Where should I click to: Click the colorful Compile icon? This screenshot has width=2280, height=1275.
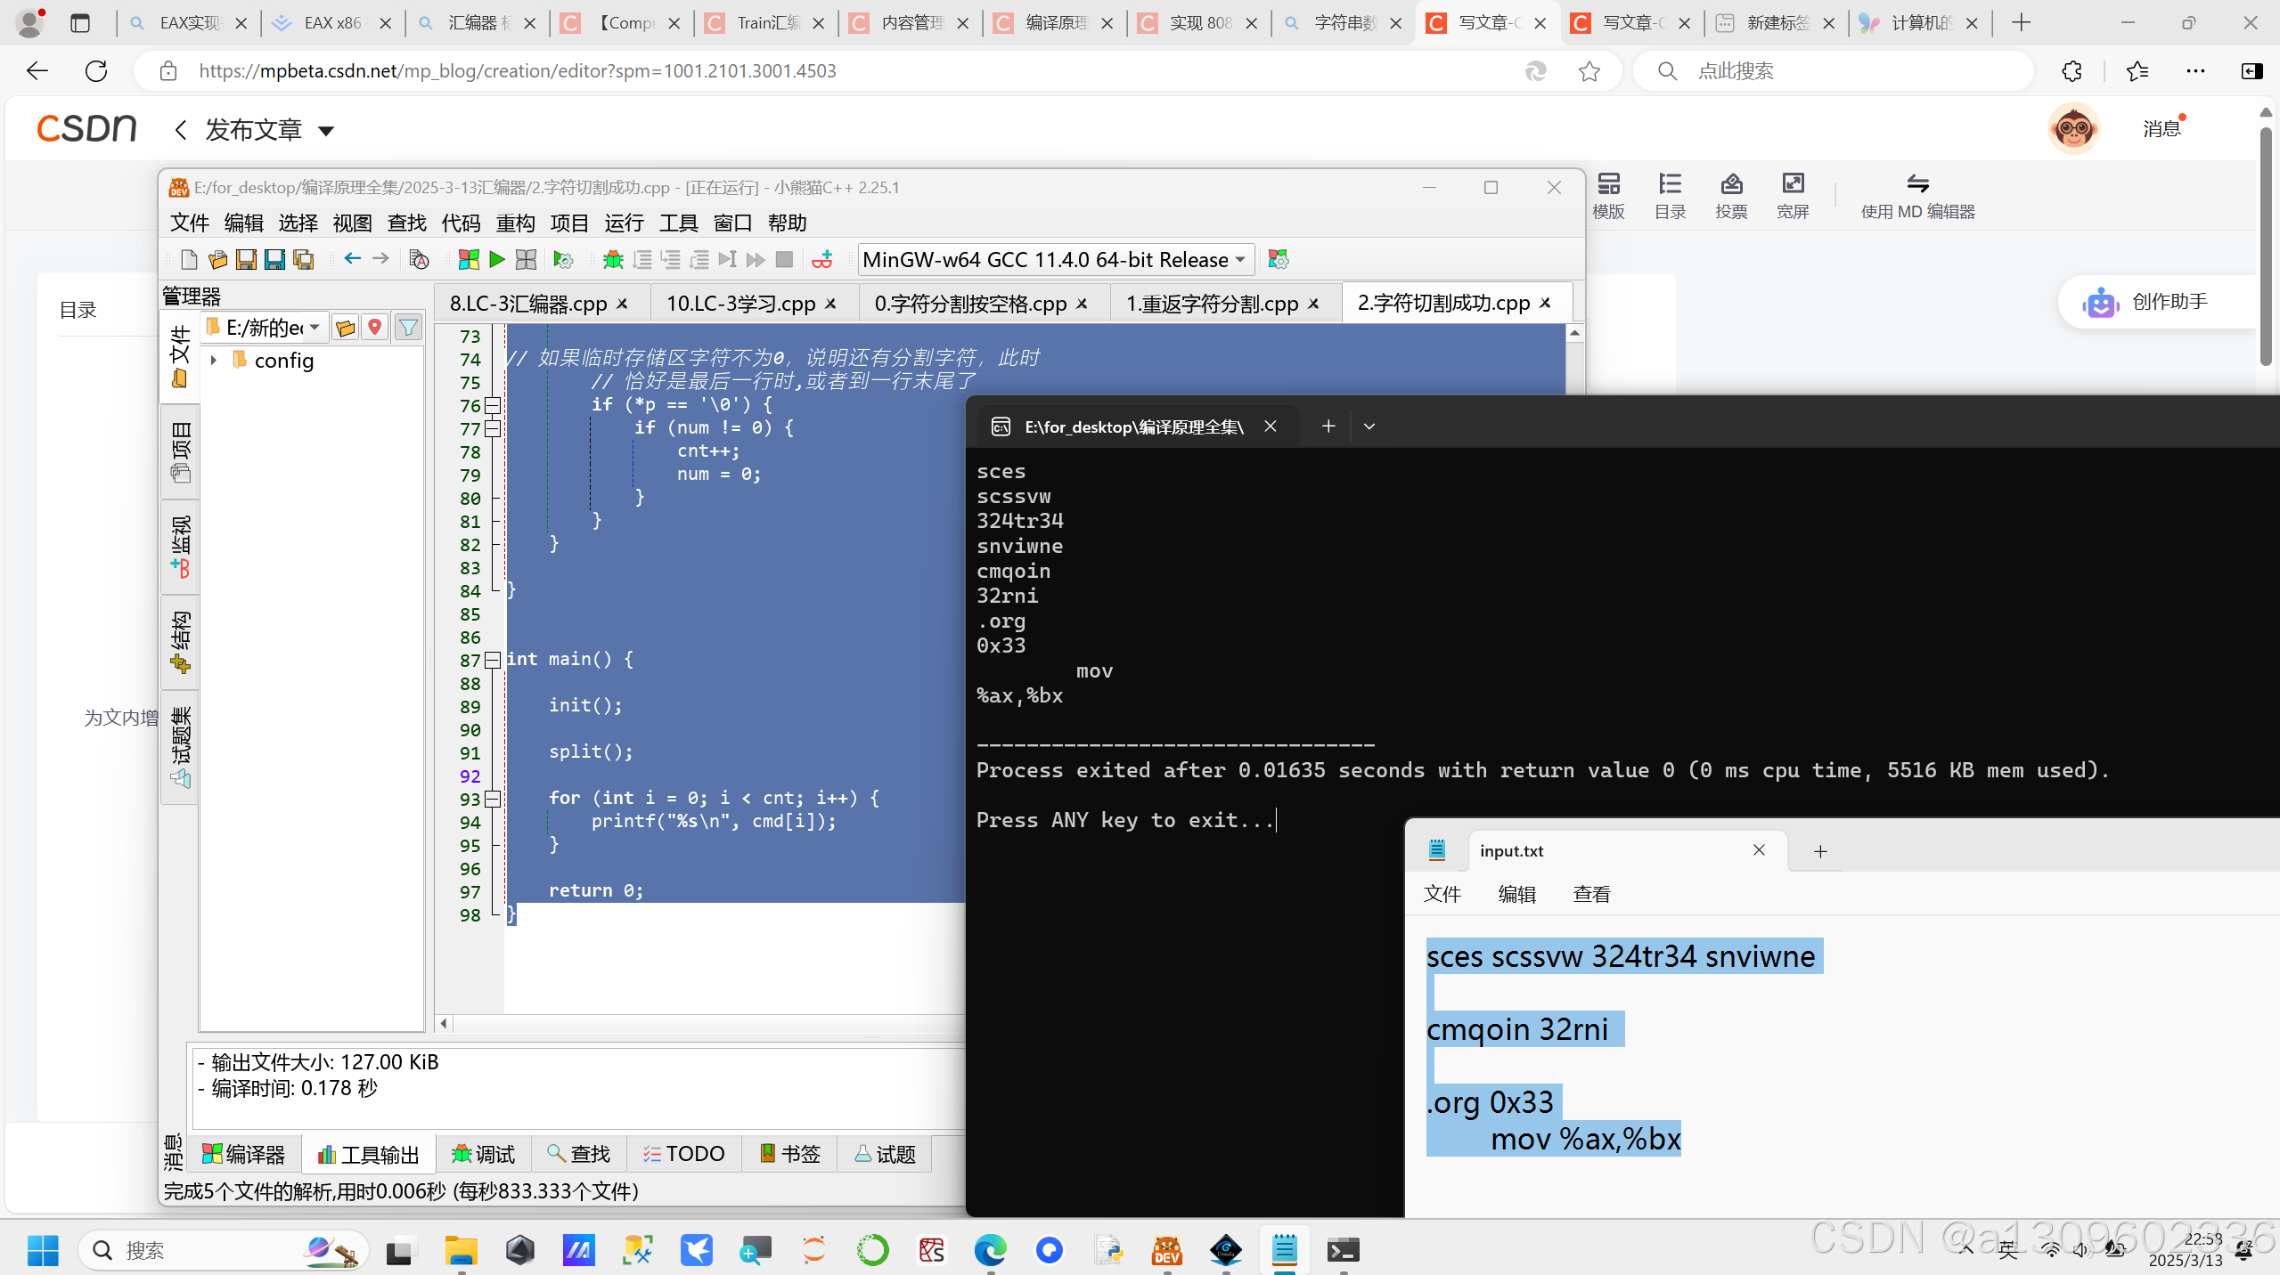(469, 259)
